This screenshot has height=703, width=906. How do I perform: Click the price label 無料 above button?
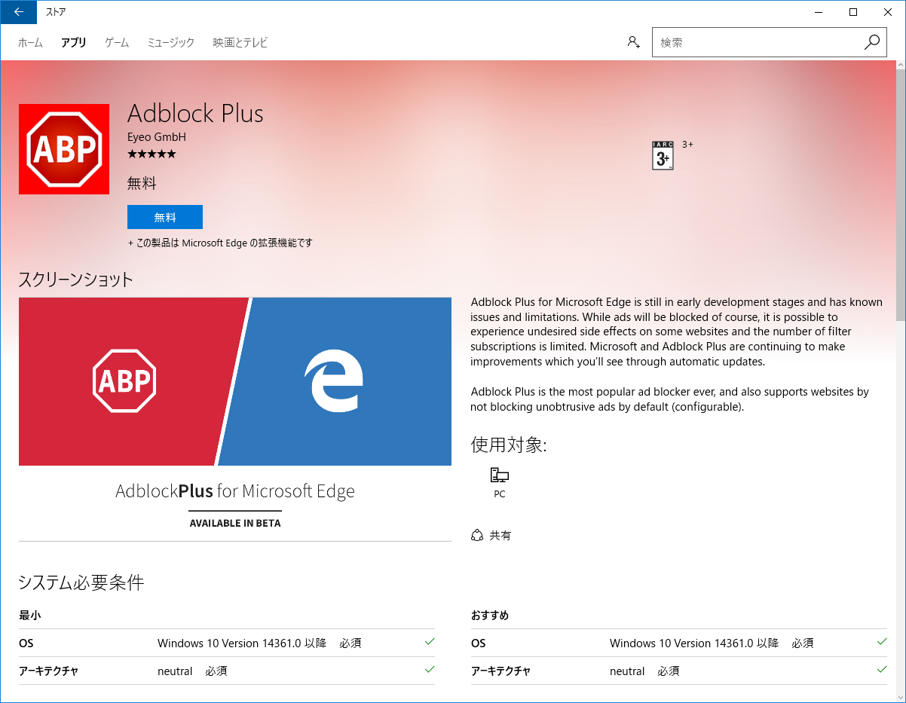(x=142, y=183)
